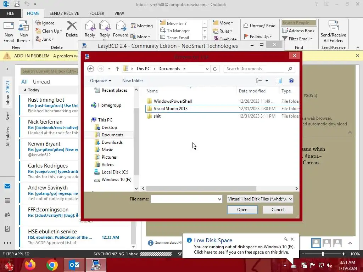Click Open button in Browse dialog
Screen dimensions: 363x272
[242, 210]
